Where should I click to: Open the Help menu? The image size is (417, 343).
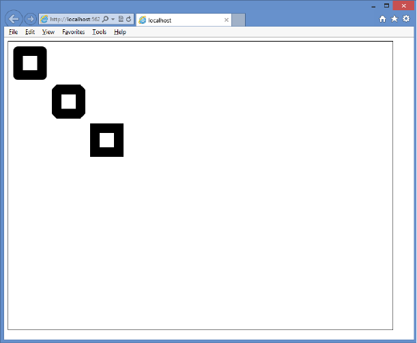point(120,32)
